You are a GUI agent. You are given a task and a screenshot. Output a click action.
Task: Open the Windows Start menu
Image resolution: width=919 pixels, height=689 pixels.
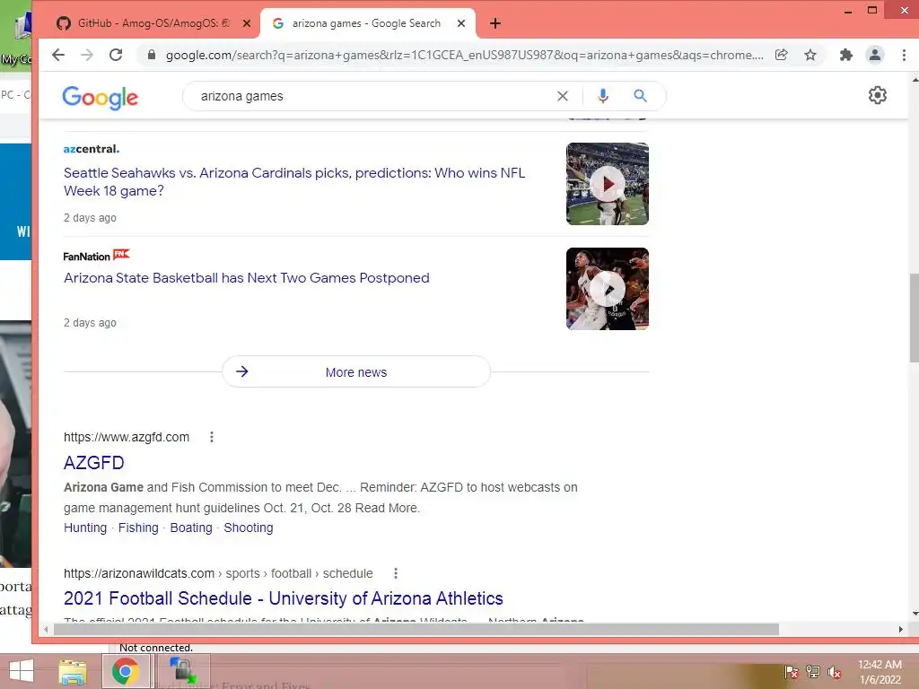[22, 671]
